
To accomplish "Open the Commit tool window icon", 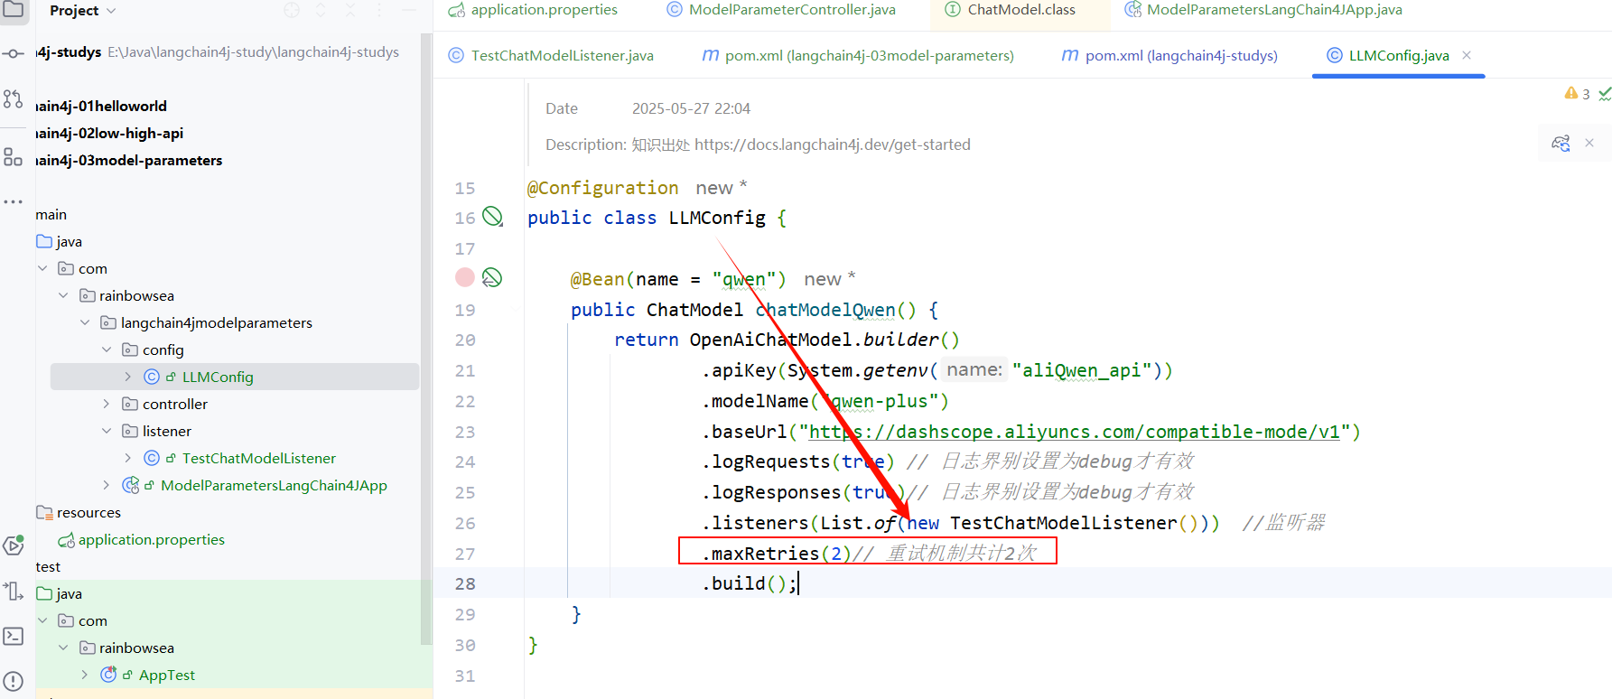I will [x=13, y=54].
